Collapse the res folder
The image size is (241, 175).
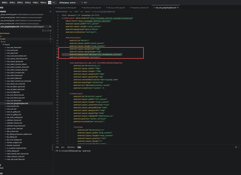click(1, 42)
